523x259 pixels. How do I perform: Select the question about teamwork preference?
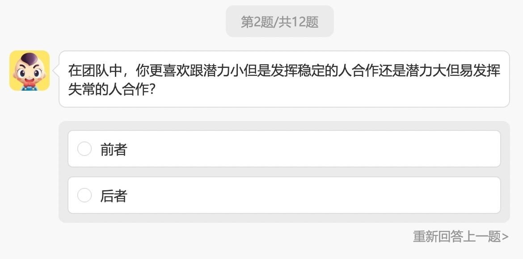(x=284, y=79)
